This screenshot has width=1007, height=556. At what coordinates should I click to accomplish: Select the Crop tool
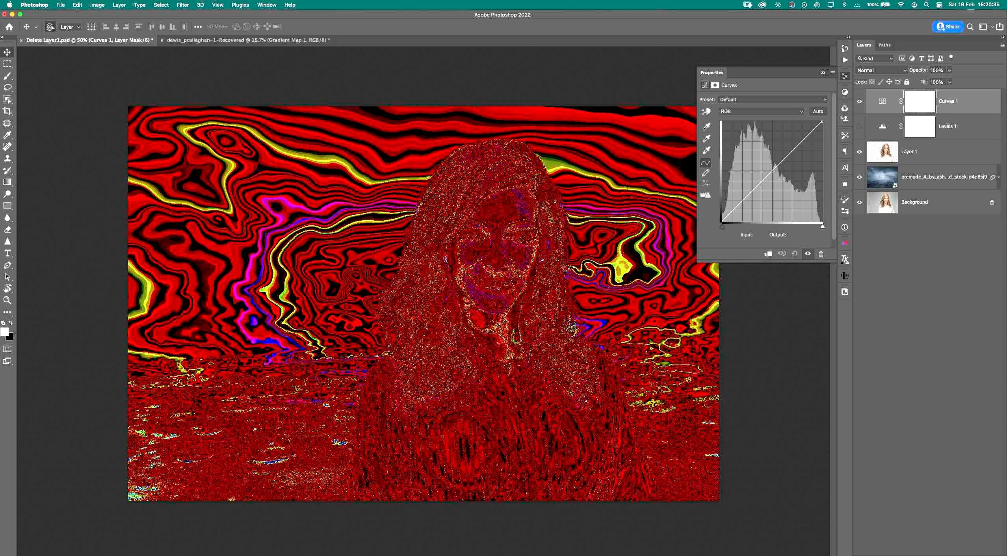tap(7, 111)
